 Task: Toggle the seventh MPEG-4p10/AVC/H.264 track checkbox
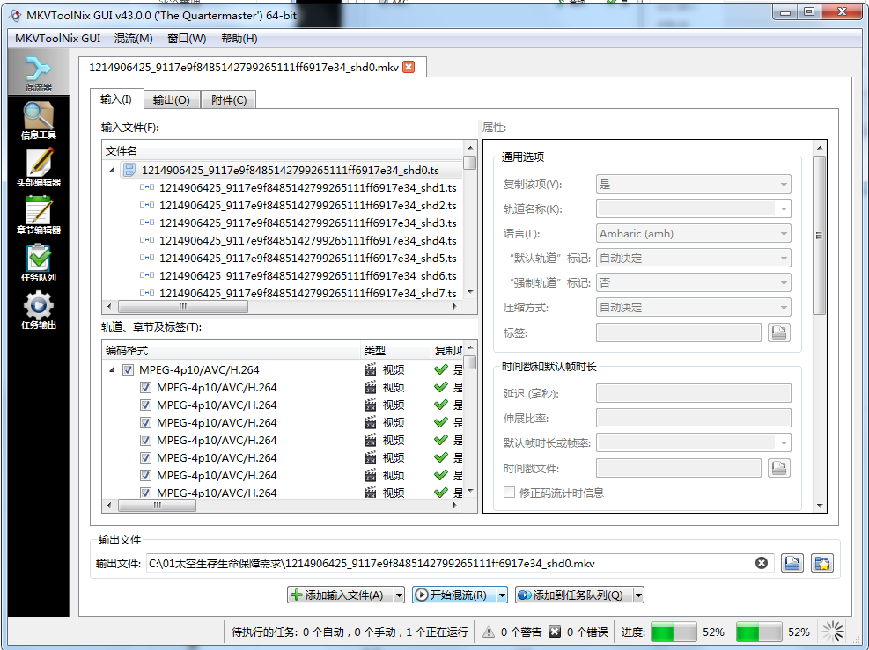146,476
